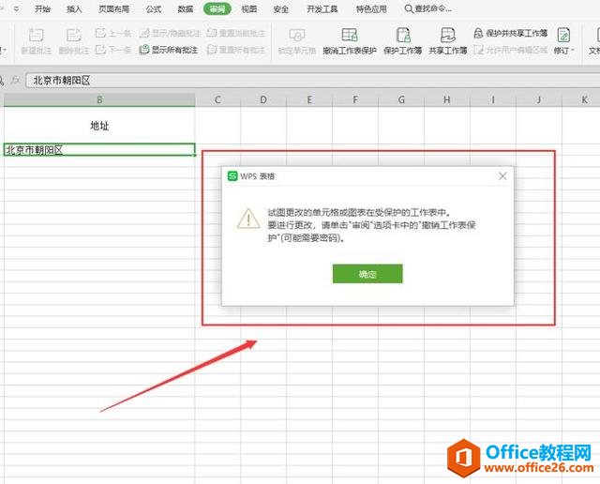Screen dimensions: 600x484
Task: Click the 保护工作簿 icon
Action: point(403,36)
